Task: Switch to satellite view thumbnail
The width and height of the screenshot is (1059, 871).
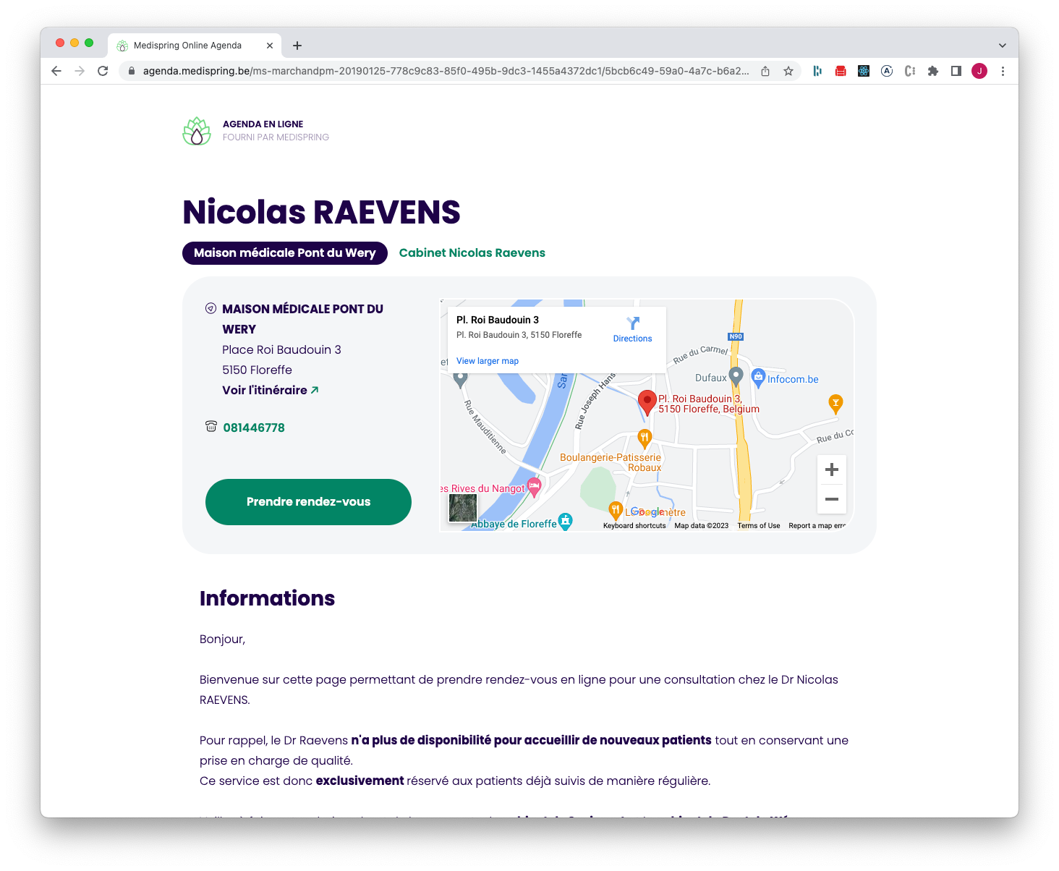Action: [463, 507]
